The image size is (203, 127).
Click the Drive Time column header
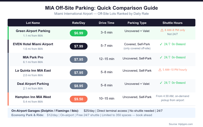(x=107, y=23)
